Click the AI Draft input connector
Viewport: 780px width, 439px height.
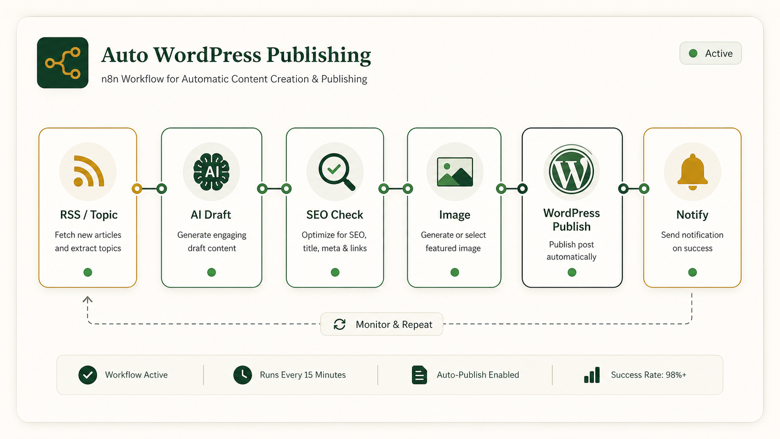161,188
